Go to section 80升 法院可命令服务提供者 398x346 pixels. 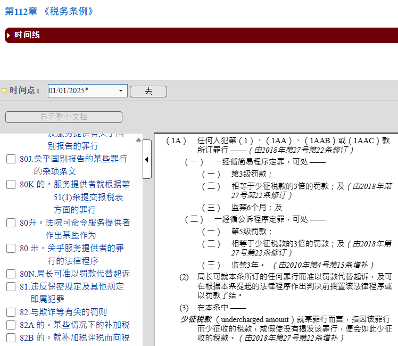pyautogui.click(x=74, y=223)
